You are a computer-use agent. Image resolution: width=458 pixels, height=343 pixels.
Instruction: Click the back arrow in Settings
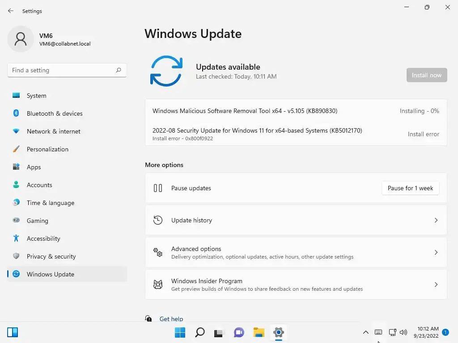[x=11, y=11]
